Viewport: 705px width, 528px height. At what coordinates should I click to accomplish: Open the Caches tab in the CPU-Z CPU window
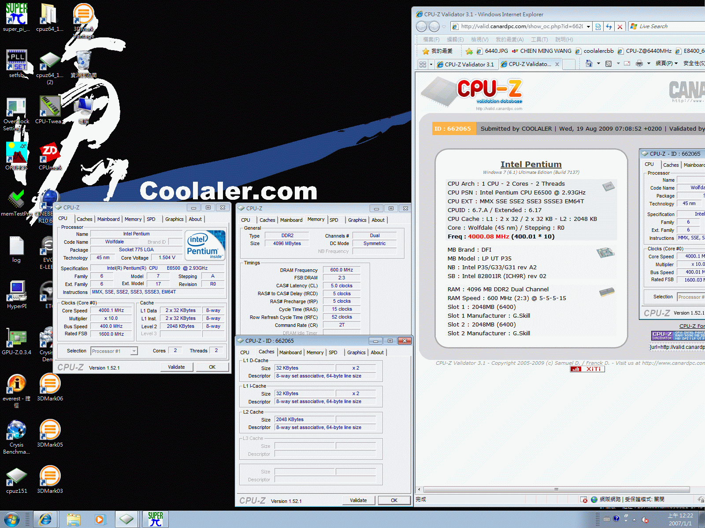coord(85,219)
